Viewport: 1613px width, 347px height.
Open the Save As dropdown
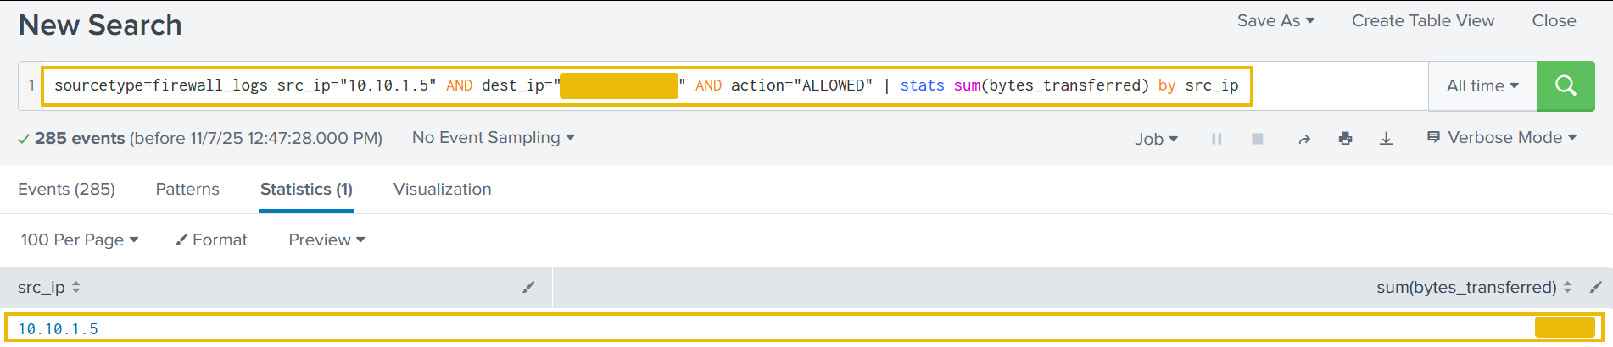tap(1275, 21)
